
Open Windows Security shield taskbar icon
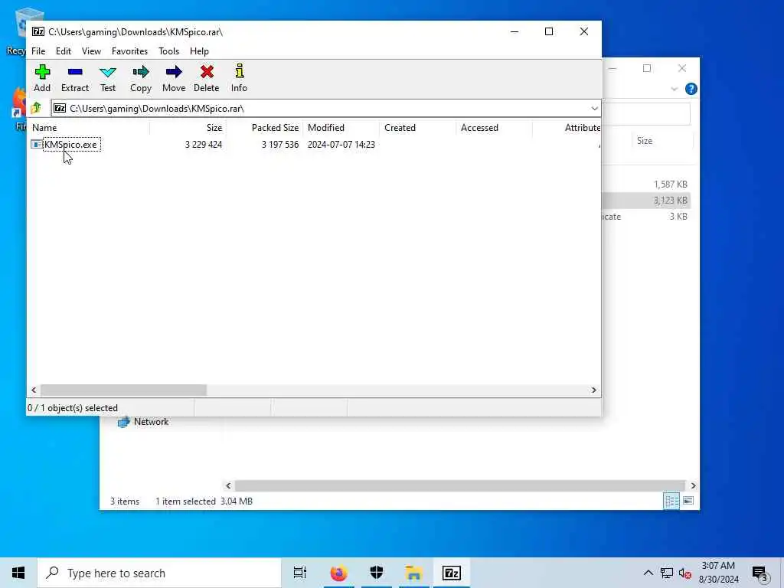tap(377, 573)
